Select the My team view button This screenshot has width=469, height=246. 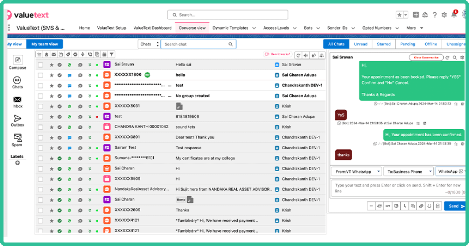click(x=45, y=44)
